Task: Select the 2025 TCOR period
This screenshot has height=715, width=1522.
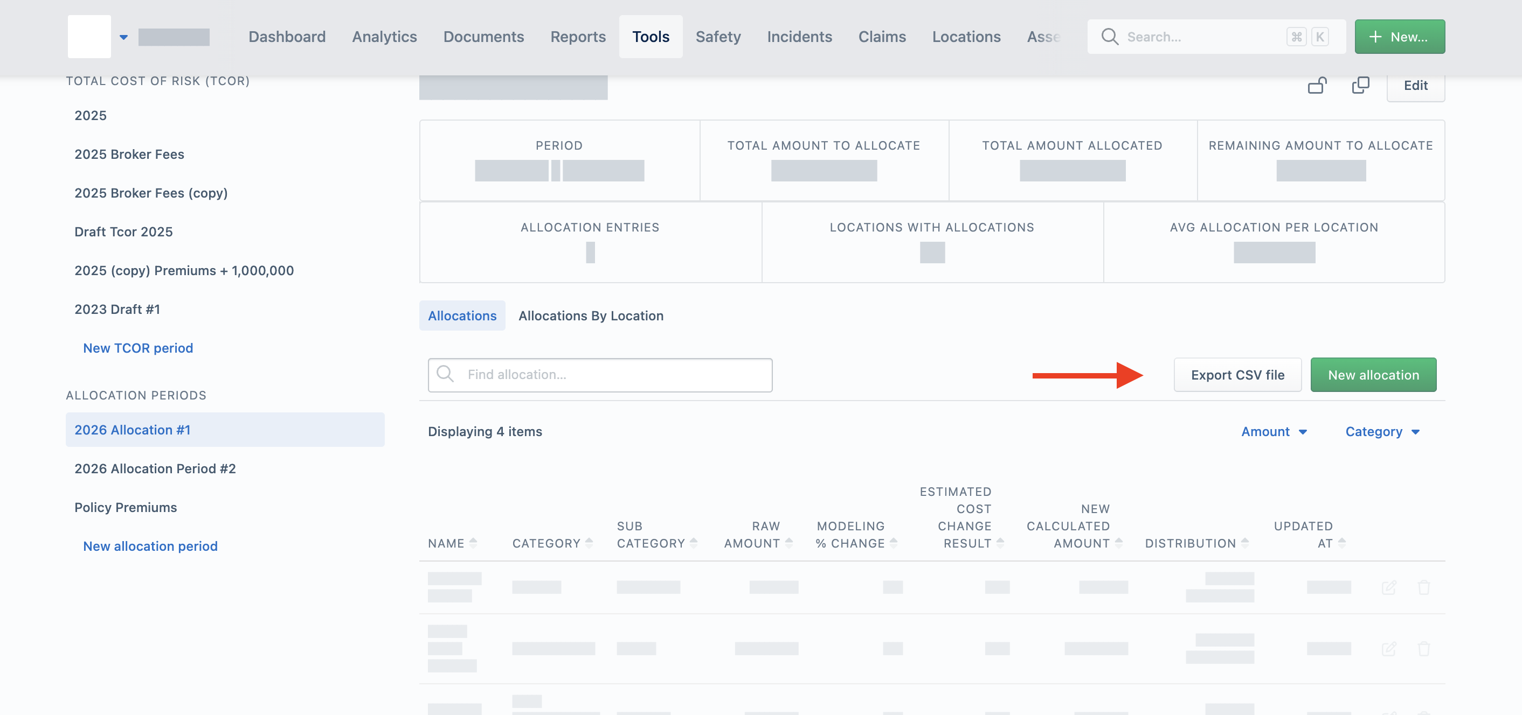Action: click(x=91, y=116)
